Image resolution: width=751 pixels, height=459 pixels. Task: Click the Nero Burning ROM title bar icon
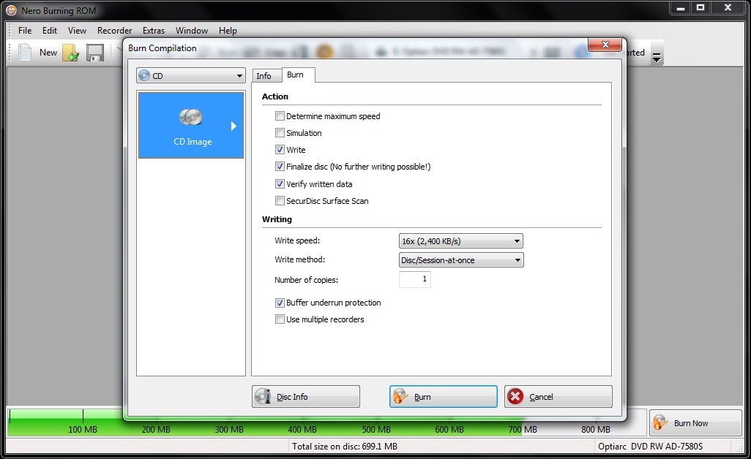pos(11,10)
